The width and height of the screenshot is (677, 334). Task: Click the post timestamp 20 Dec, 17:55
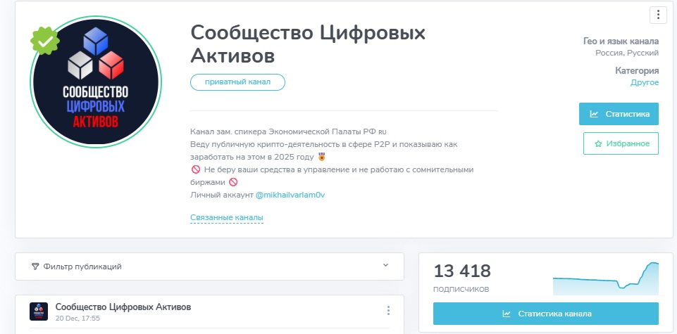tap(77, 318)
